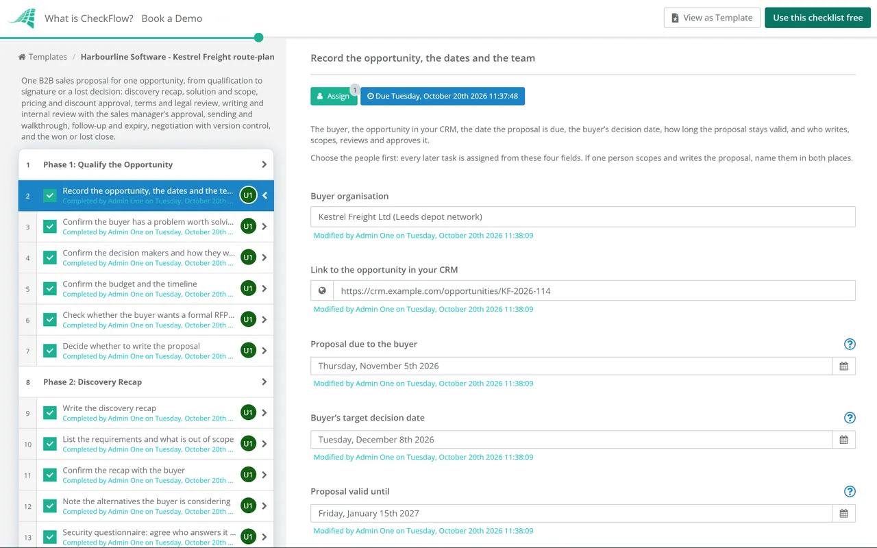Click U1 avatar on Write the discovery recap
The image size is (877, 548).
(248, 412)
